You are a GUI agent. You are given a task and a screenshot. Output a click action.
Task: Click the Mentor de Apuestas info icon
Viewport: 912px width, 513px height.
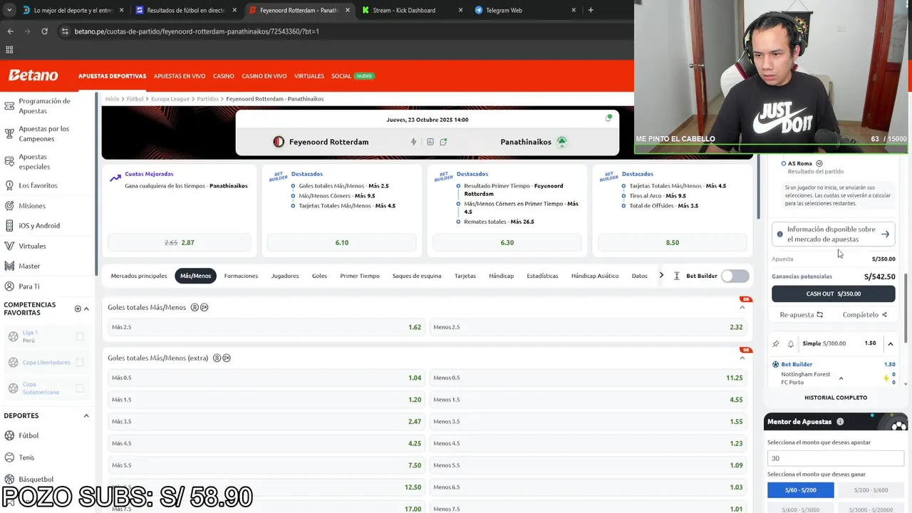(x=840, y=422)
